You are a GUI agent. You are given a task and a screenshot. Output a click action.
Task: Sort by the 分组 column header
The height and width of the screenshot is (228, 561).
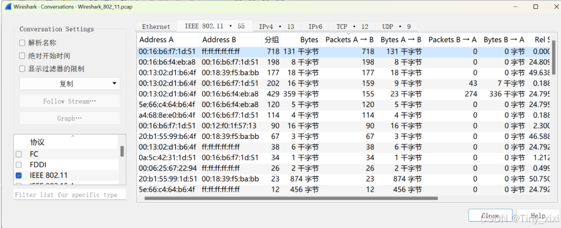pyautogui.click(x=272, y=40)
